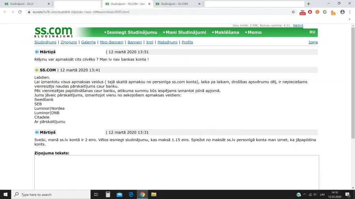Click the chevron at bookmarks bar end

tap(349, 19)
